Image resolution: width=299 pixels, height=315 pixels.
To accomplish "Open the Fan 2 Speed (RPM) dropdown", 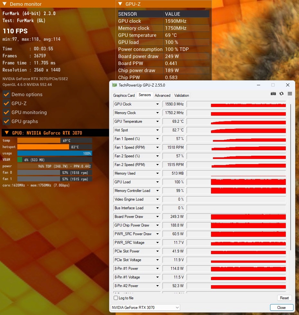I will [157, 164].
